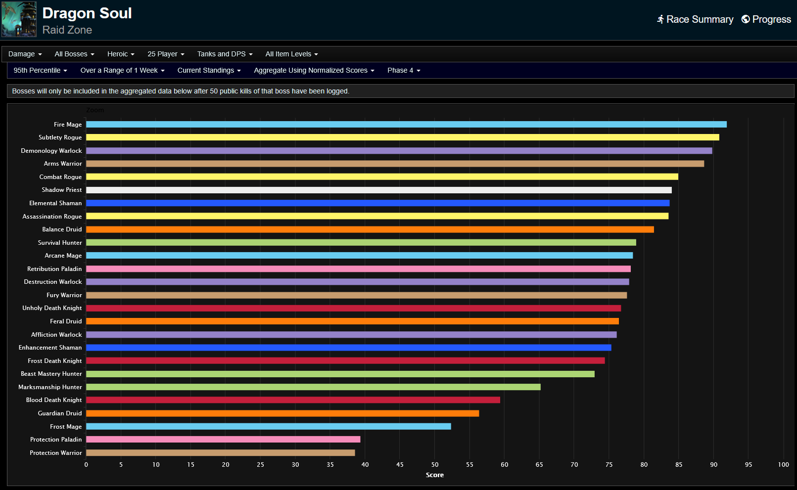Screen dimensions: 797x490
Task: Open the Current Standings dropdown
Action: tap(209, 70)
